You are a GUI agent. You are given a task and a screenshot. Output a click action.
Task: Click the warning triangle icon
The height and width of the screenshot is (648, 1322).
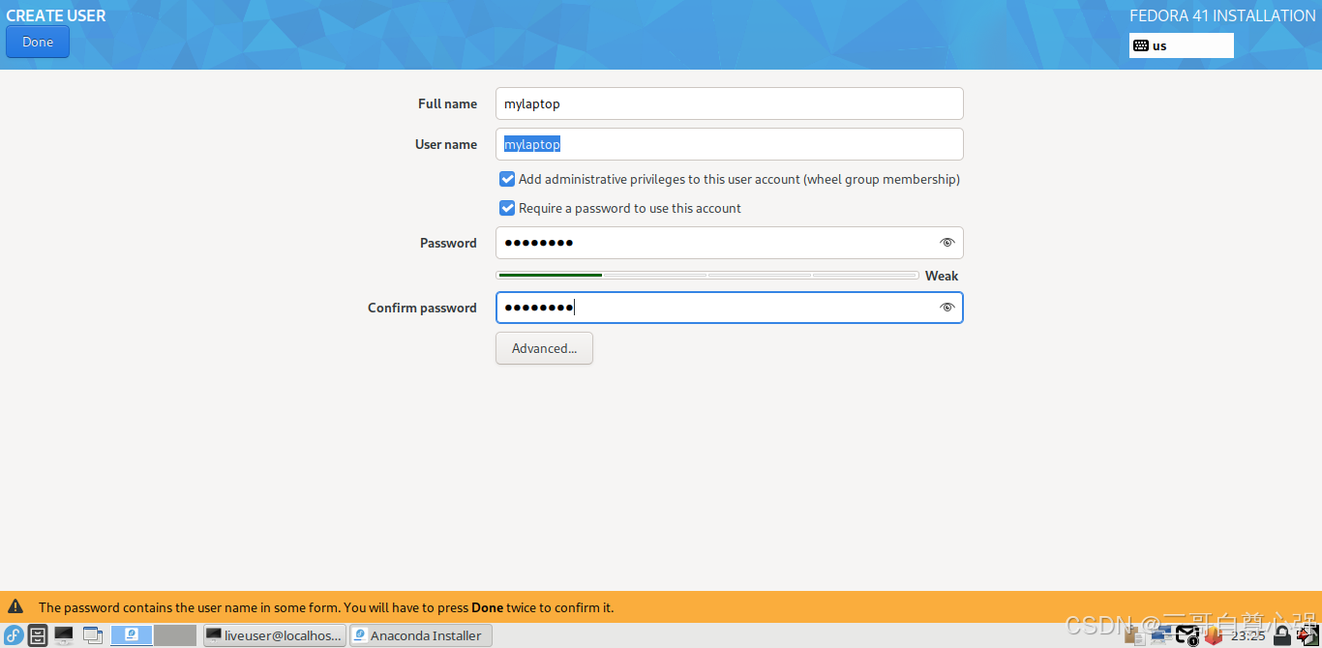tap(15, 606)
